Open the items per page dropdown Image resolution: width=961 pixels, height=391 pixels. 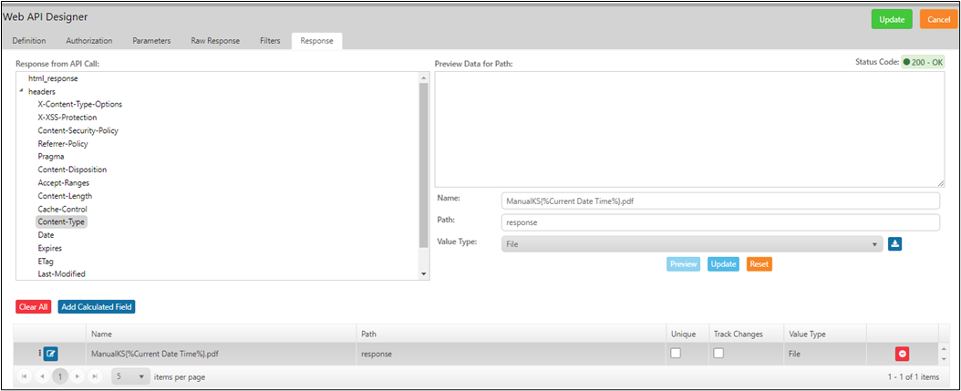(130, 376)
